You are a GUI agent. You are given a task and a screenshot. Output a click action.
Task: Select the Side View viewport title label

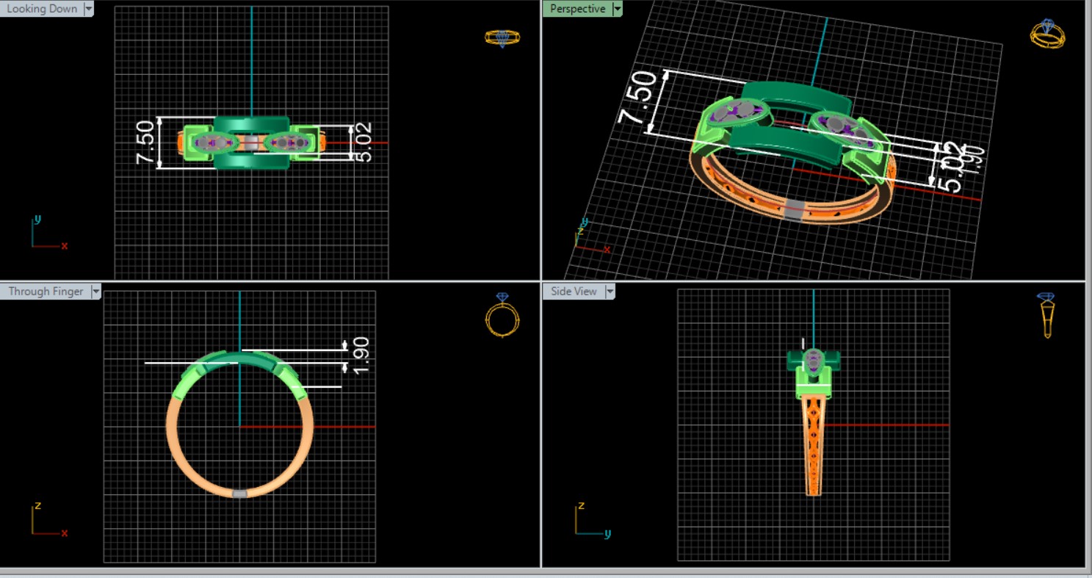pos(574,292)
